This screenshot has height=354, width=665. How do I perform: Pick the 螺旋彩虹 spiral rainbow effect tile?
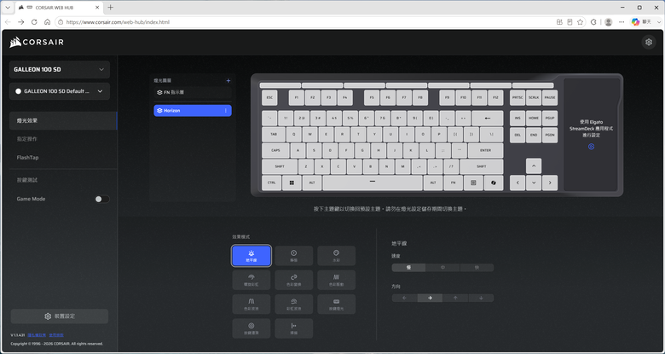point(252,280)
